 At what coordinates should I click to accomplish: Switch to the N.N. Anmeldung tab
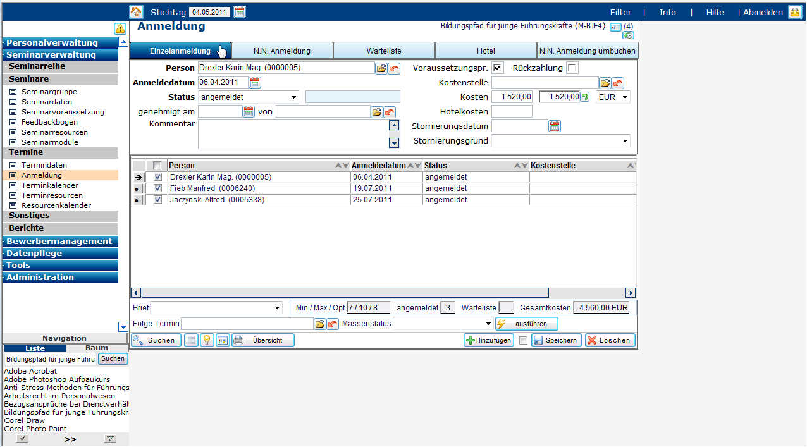[x=282, y=51]
